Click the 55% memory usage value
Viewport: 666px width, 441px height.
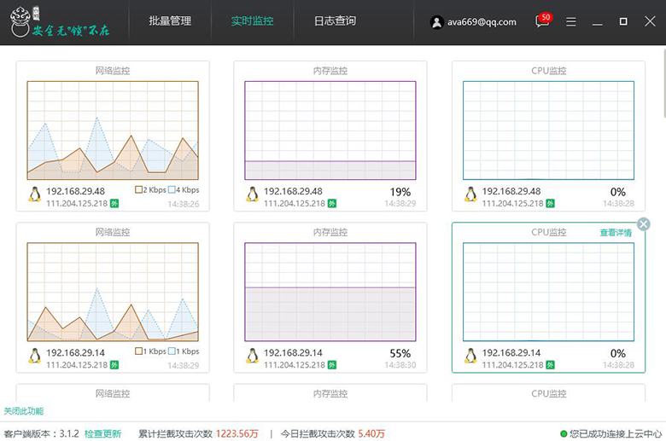tap(400, 353)
